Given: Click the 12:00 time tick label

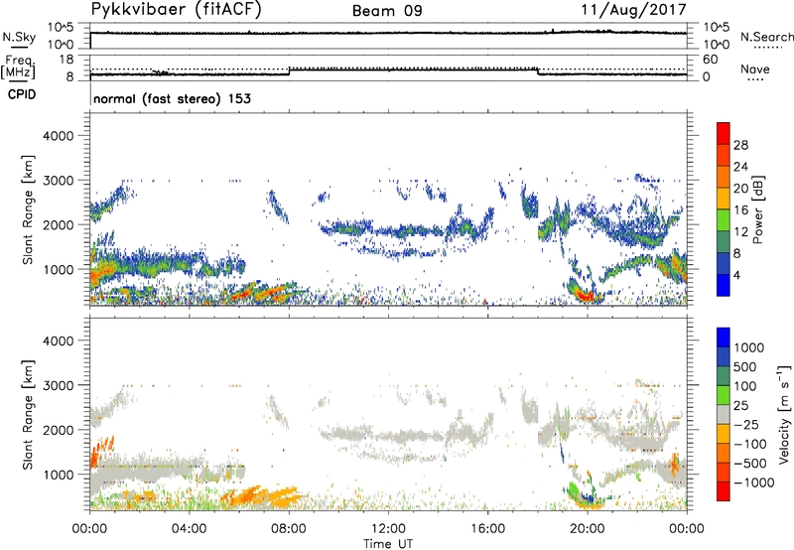Looking at the screenshot, I should click(388, 529).
